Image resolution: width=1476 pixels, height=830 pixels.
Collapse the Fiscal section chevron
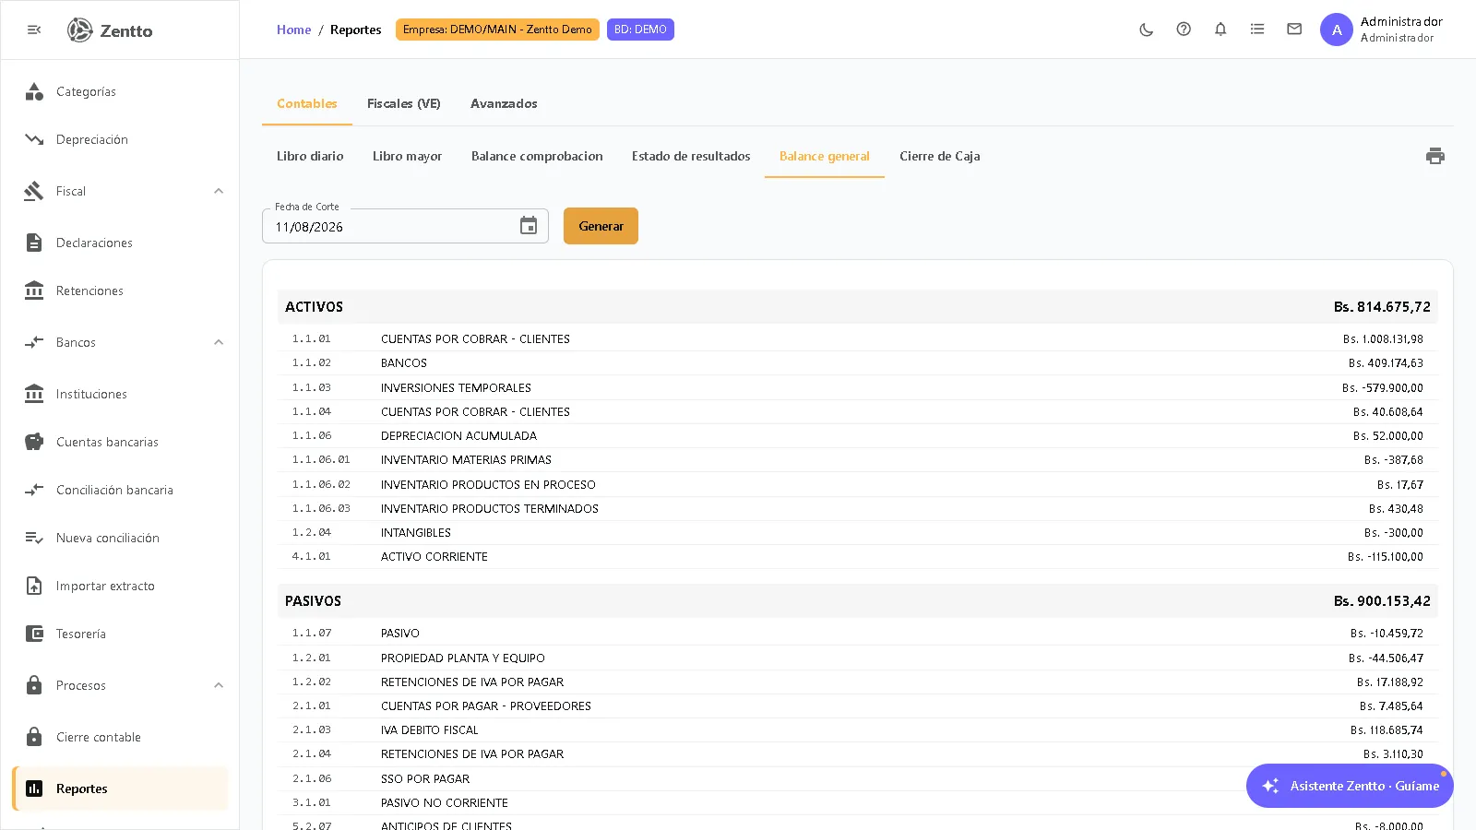[x=219, y=191]
